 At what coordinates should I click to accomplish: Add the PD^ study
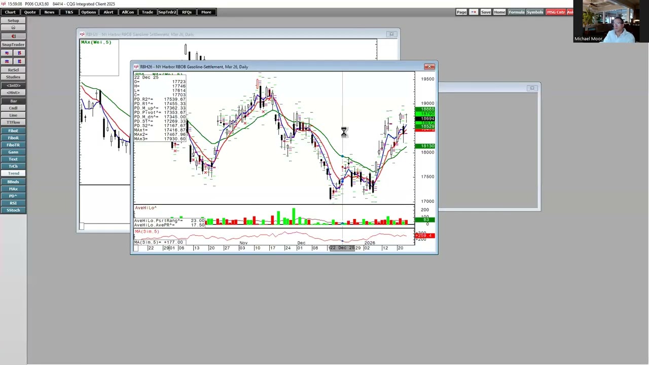pyautogui.click(x=13, y=196)
